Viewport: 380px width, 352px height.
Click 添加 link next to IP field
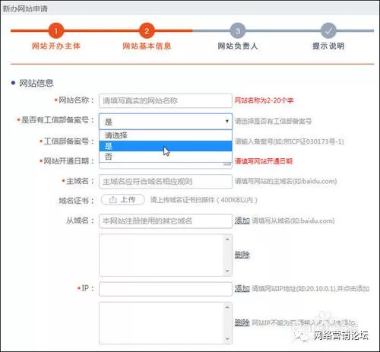(x=242, y=288)
